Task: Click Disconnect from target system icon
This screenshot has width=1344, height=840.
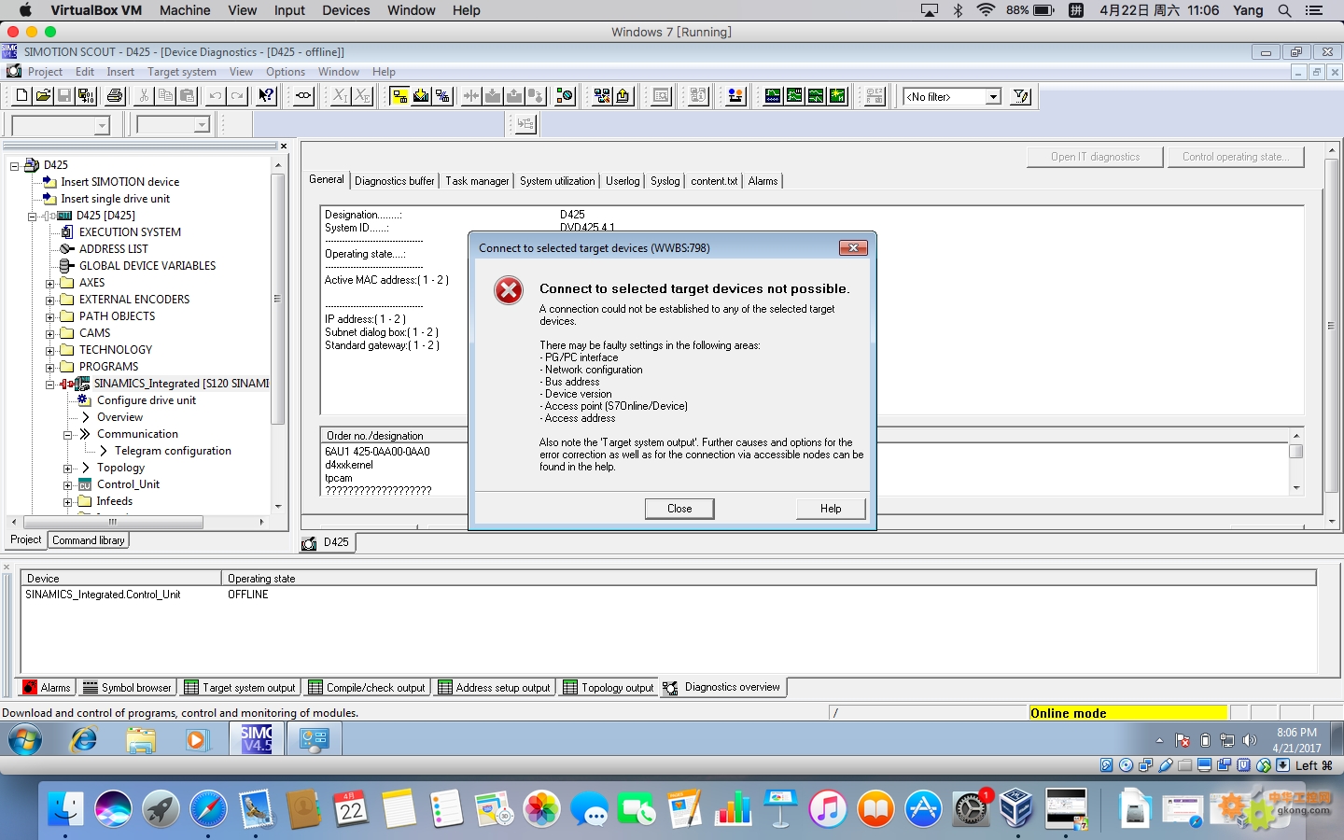Action: (x=442, y=95)
